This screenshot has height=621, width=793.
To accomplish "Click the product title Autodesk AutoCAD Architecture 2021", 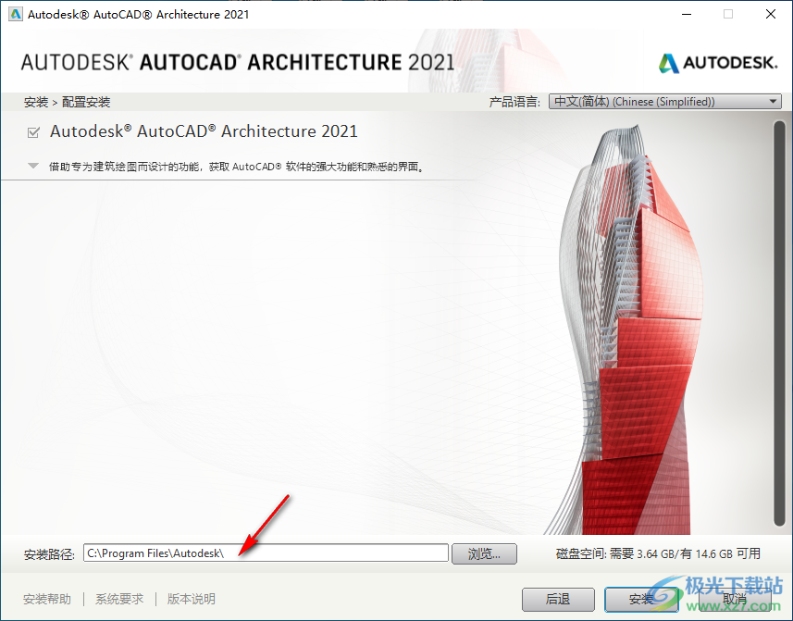I will coord(204,131).
